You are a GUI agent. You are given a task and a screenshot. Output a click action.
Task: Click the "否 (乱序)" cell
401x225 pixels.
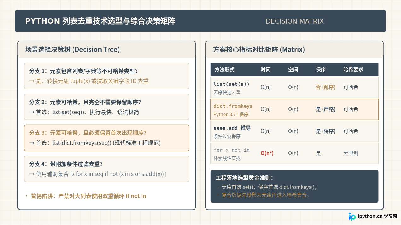326,87
